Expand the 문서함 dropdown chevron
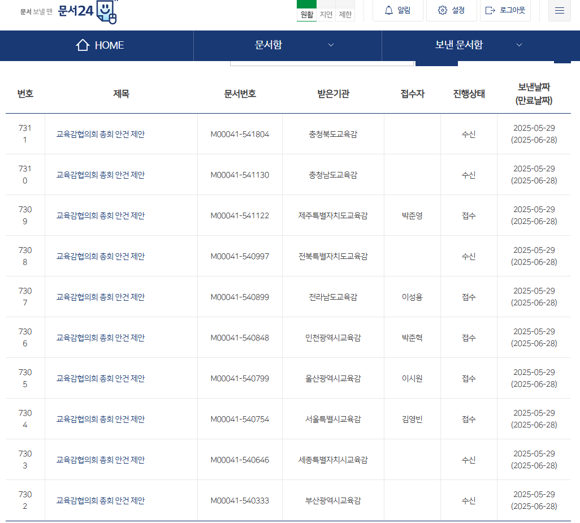The width and height of the screenshot is (580, 523). (x=331, y=45)
